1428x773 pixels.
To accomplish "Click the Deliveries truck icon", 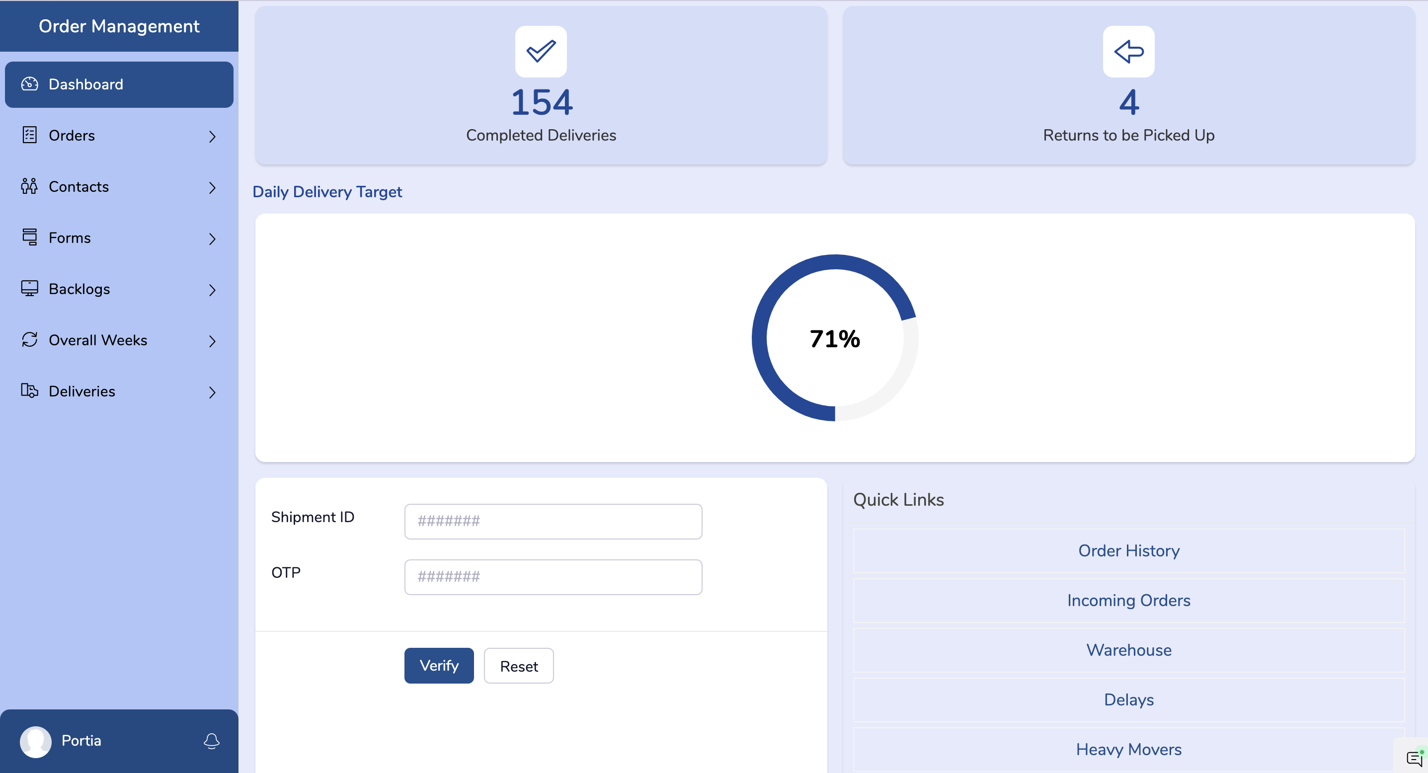I will pyautogui.click(x=29, y=390).
